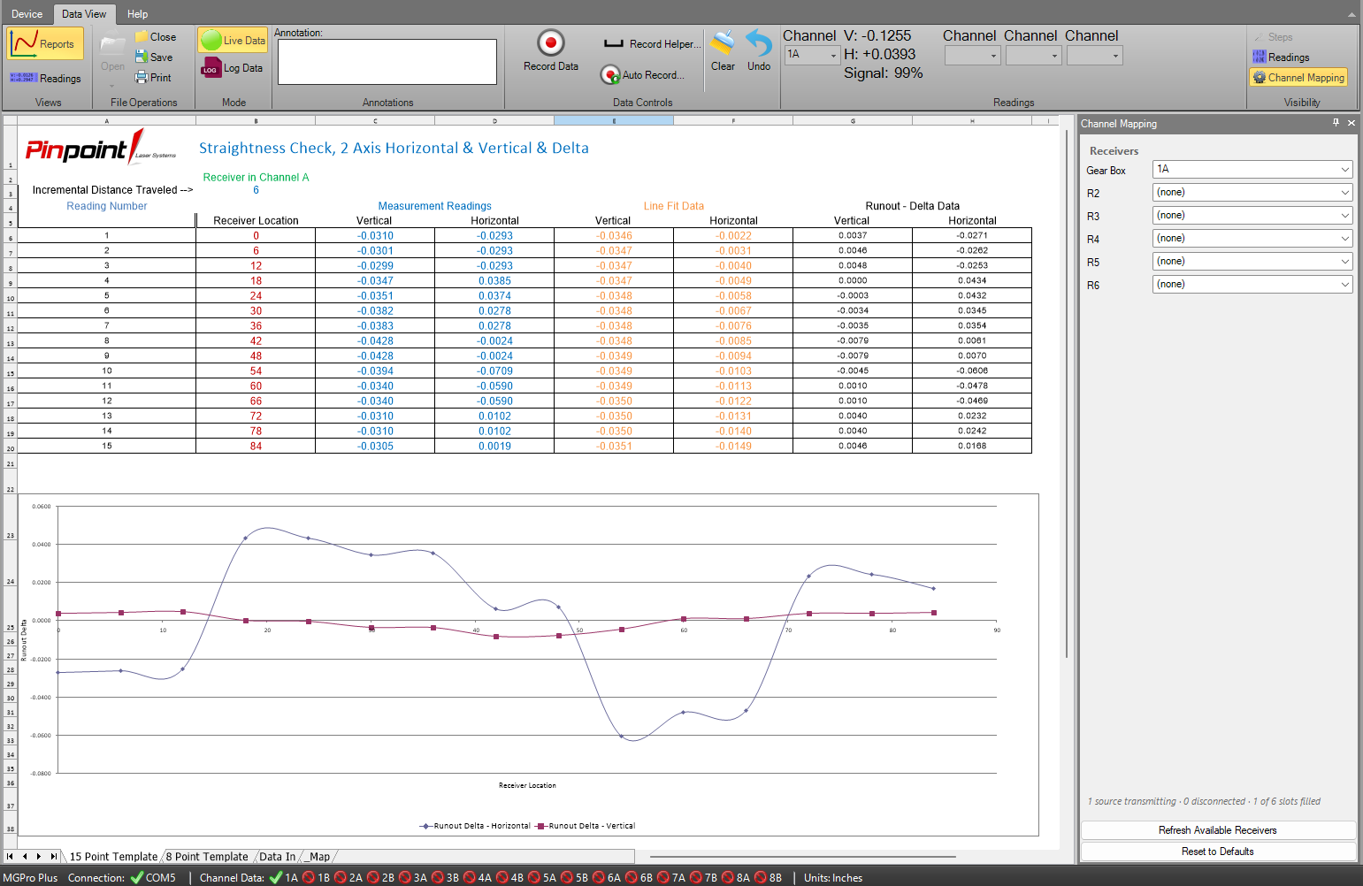Expand the R2 receiver dropdown

tap(1252, 192)
